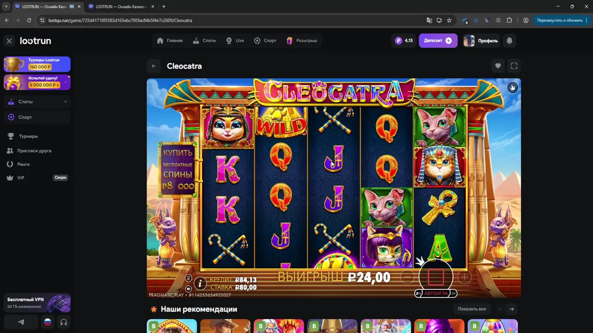
Task: Open the Слоты nav item in top bar
Action: [204, 41]
